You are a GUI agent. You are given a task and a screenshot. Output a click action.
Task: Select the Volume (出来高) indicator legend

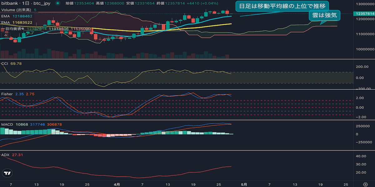tap(16, 10)
